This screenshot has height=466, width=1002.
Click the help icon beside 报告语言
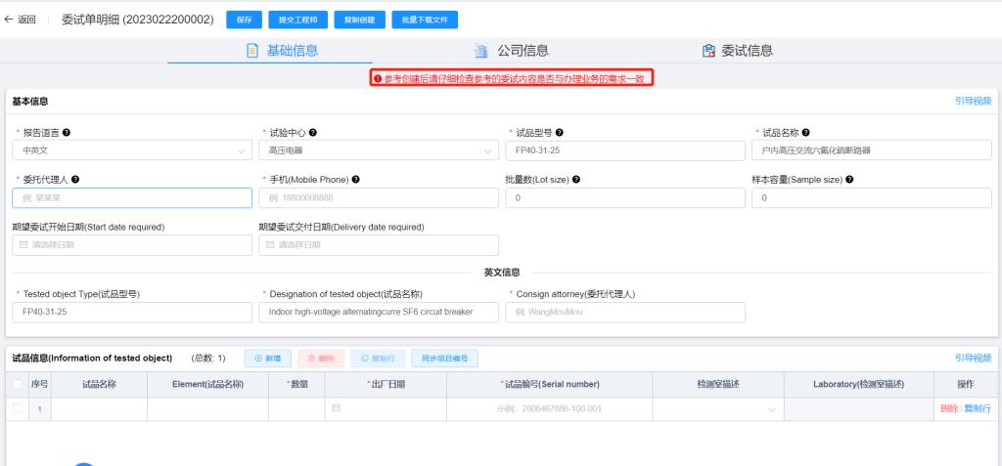pos(67,132)
